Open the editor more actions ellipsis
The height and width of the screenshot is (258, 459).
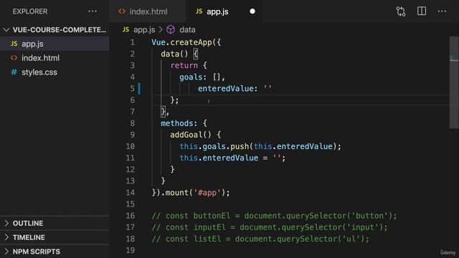(442, 11)
